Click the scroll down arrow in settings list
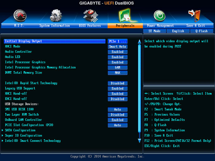 [139, 141]
